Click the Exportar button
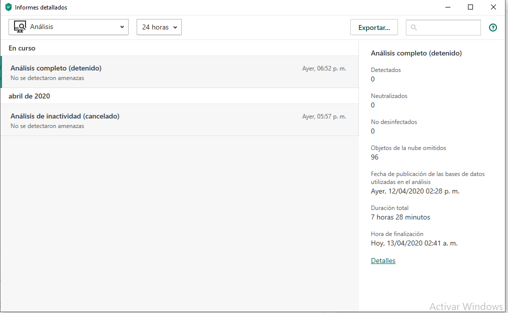Screen dimensions: 508x313 pyautogui.click(x=374, y=27)
